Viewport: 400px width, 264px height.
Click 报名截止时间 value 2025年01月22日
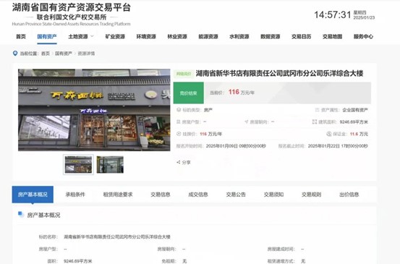click(x=338, y=146)
